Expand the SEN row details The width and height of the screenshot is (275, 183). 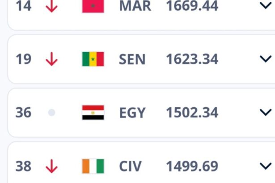click(x=265, y=59)
